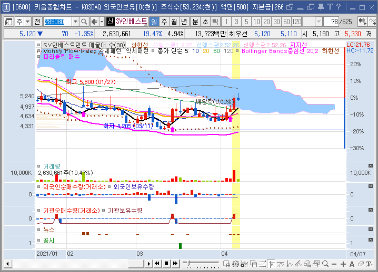Open the 주 type dropdown arrow
The image size is (378, 272).
point(28,22)
